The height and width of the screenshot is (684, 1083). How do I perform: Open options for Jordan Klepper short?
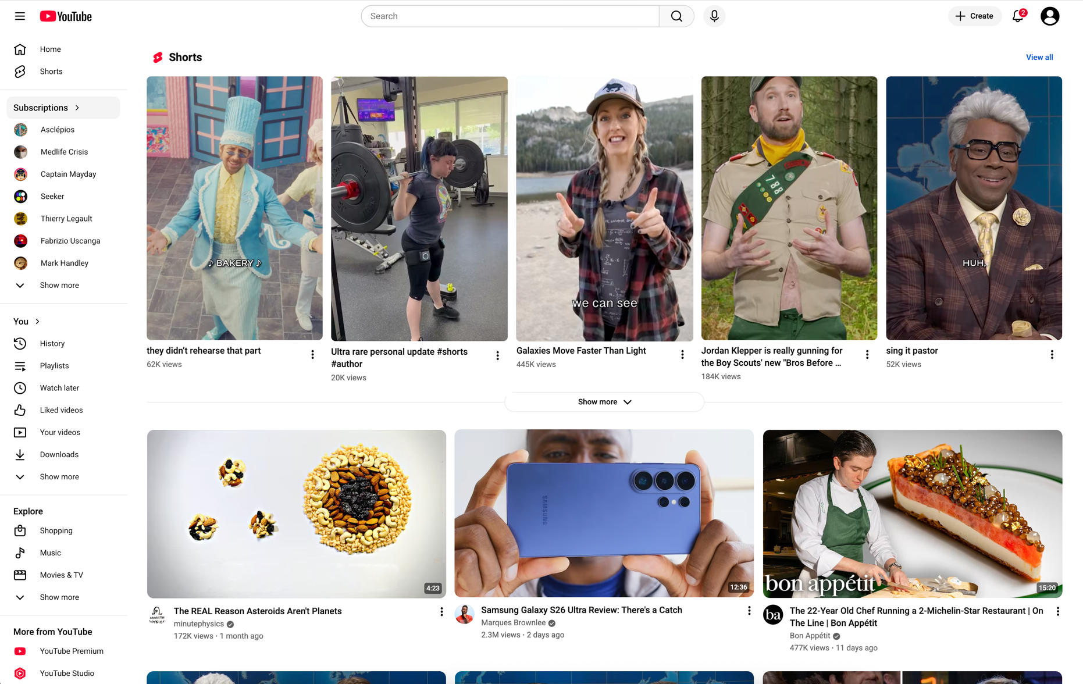pos(867,355)
